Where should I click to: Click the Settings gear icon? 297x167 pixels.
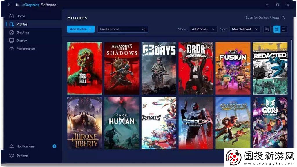pos(12,155)
